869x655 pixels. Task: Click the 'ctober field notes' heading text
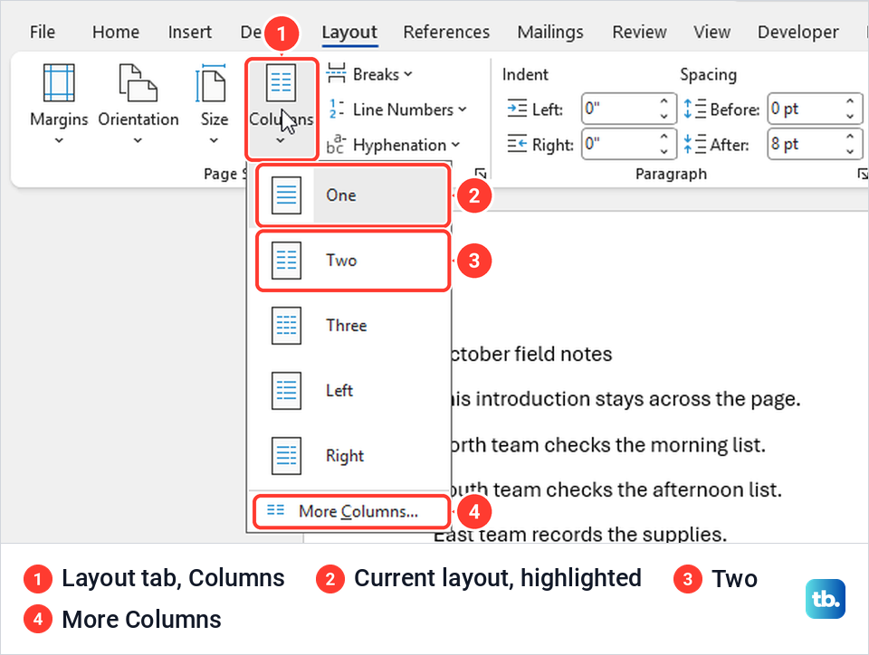pos(532,355)
